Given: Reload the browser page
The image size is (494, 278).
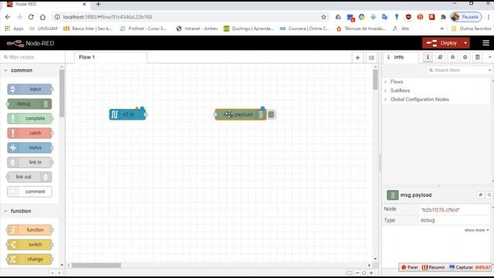Looking at the screenshot, I should point(31,17).
